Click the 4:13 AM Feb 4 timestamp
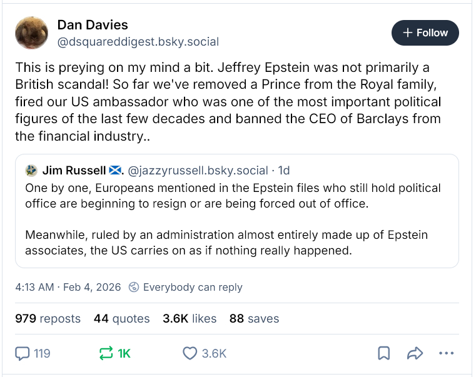The width and height of the screenshot is (476, 377). (x=68, y=288)
